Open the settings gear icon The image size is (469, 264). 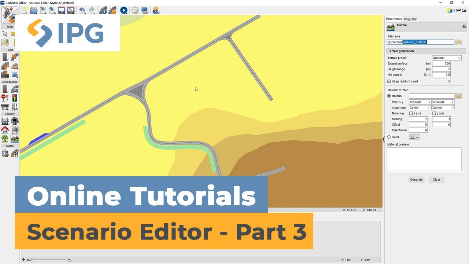coord(135,10)
